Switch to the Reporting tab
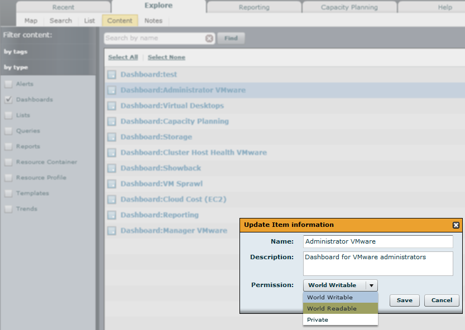 (253, 7)
